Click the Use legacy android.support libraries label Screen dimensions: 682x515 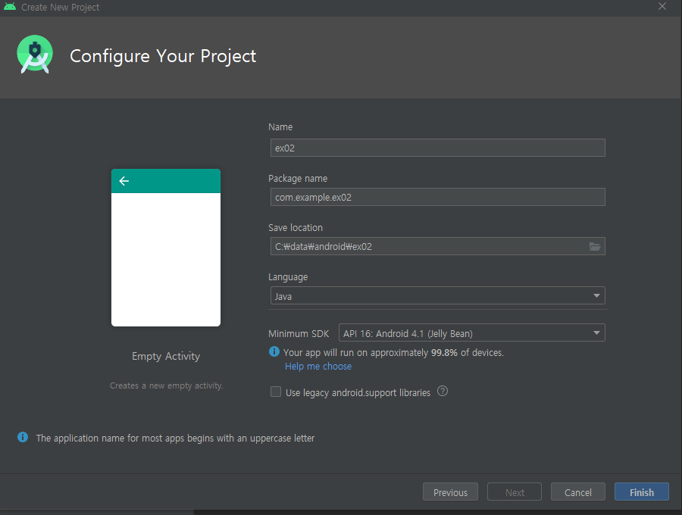tap(358, 392)
